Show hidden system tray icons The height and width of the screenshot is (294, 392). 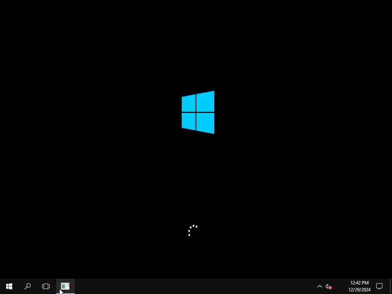(x=320, y=286)
